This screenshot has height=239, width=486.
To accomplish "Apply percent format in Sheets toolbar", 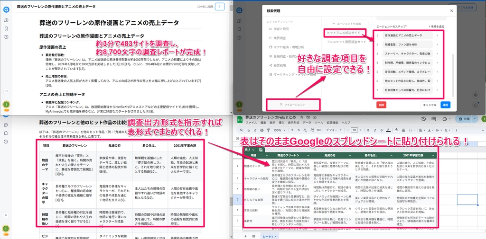I will point(299,130).
